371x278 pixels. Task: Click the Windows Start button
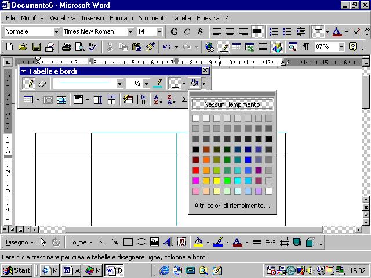(17, 270)
